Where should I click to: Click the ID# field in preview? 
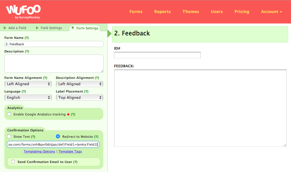tap(157, 55)
